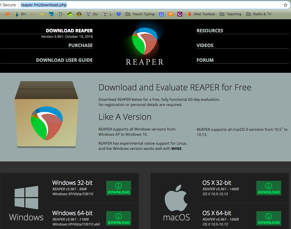The width and height of the screenshot is (291, 229).
Task: Open the iiNet Toolbox bookmark
Action: coord(201,14)
